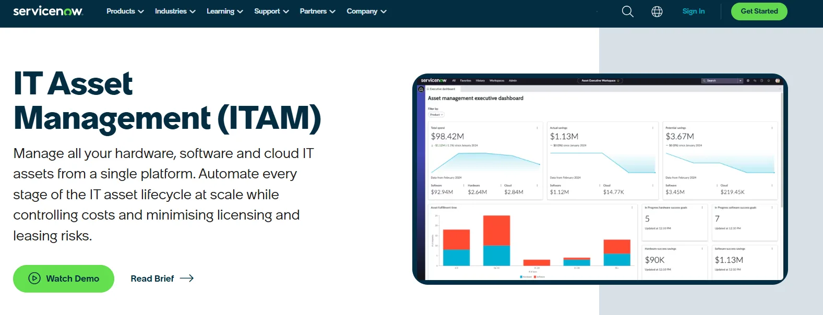Click the Asset management executive dashboard heading

point(475,98)
